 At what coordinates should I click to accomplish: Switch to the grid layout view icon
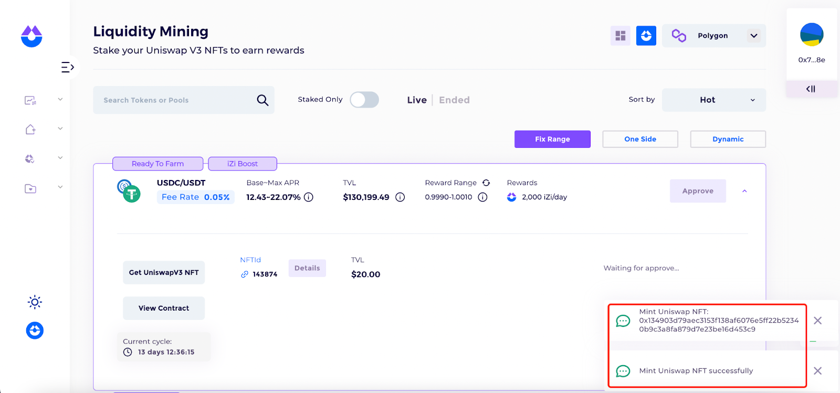pyautogui.click(x=621, y=36)
